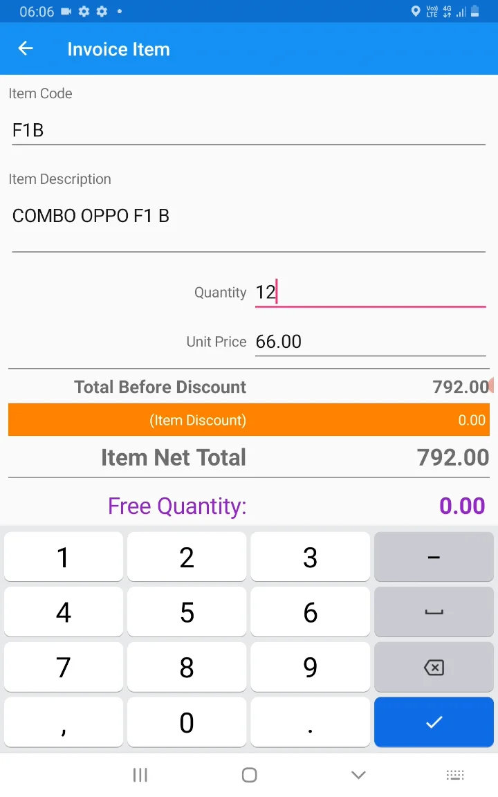Select the Unit Price field
The image size is (498, 797).
coord(370,342)
